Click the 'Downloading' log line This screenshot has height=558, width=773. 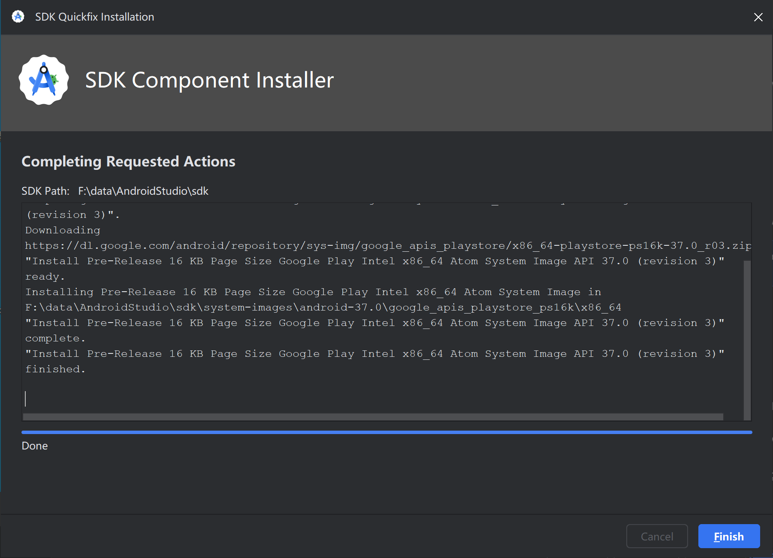[x=63, y=230]
